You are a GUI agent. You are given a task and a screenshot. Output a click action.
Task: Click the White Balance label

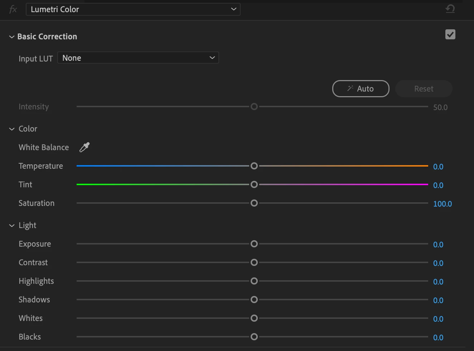point(44,147)
